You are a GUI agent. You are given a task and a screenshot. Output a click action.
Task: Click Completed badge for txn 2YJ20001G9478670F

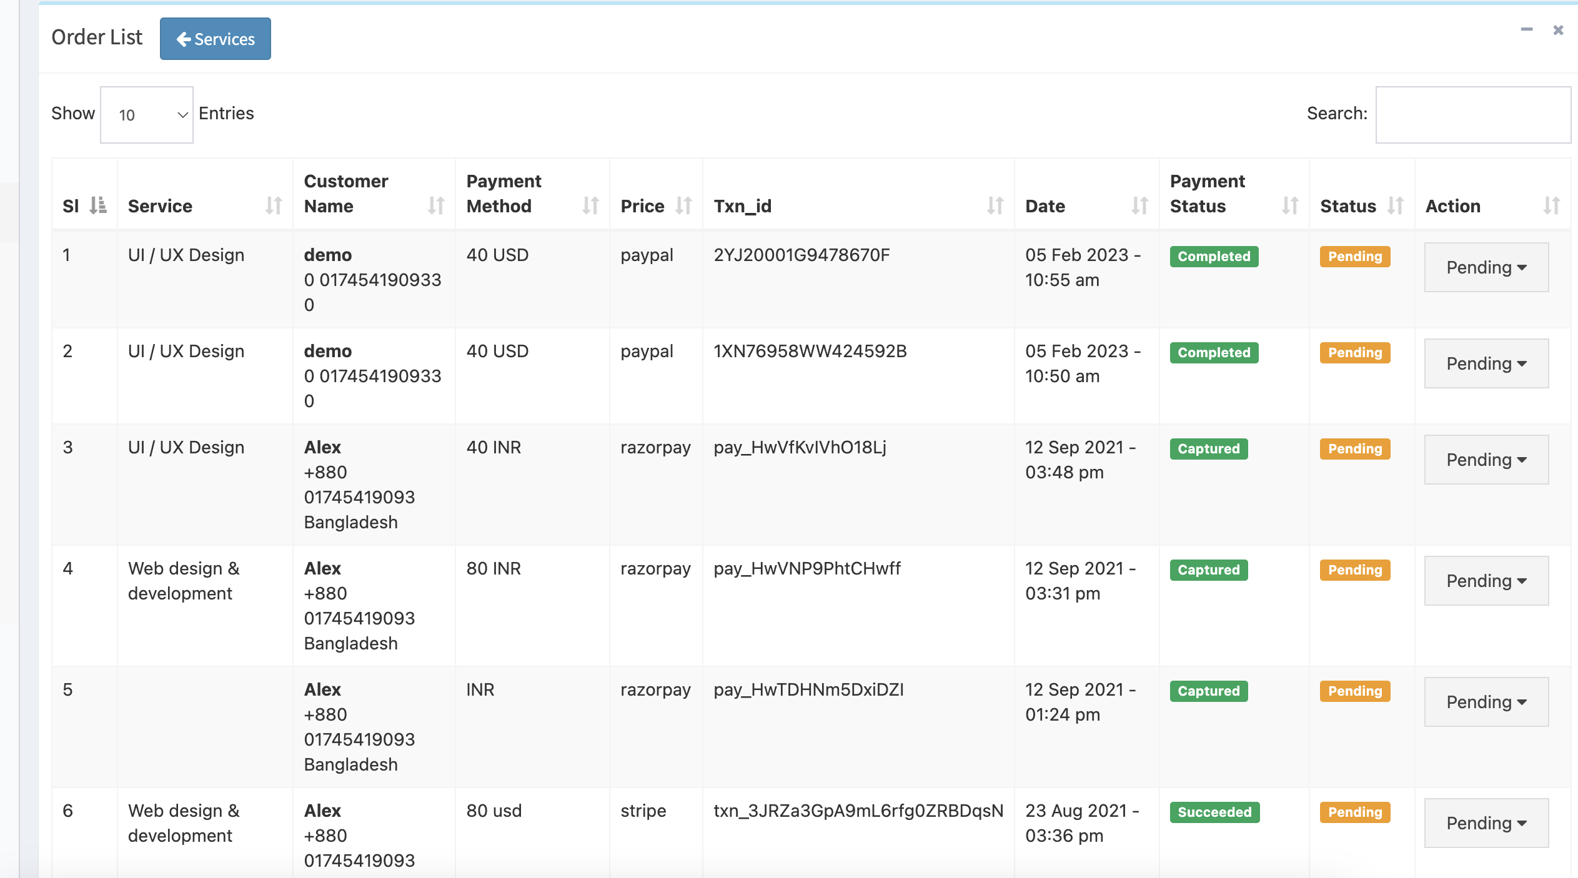(x=1214, y=256)
